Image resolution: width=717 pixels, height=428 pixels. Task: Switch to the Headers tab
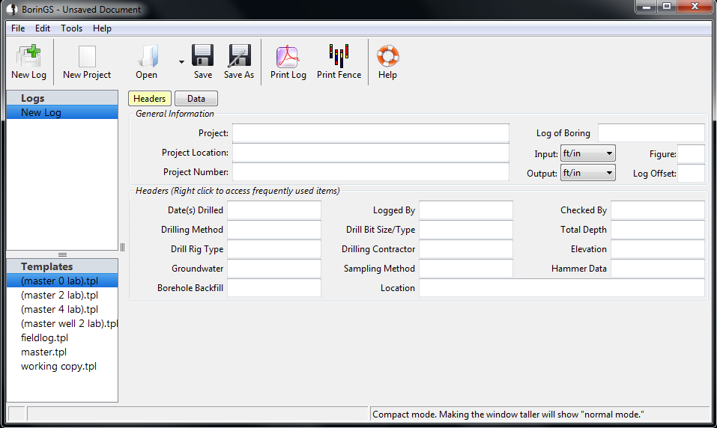pyautogui.click(x=150, y=99)
